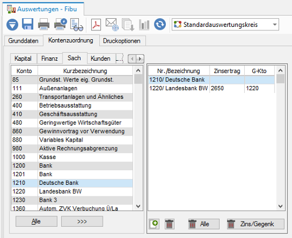Click the copy documents icon
292x238 pixels.
128,25
